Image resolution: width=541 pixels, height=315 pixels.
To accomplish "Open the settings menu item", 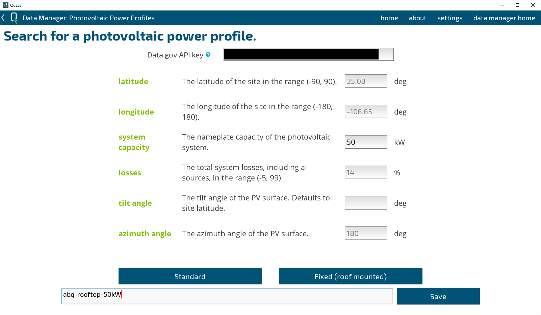I will (x=450, y=18).
